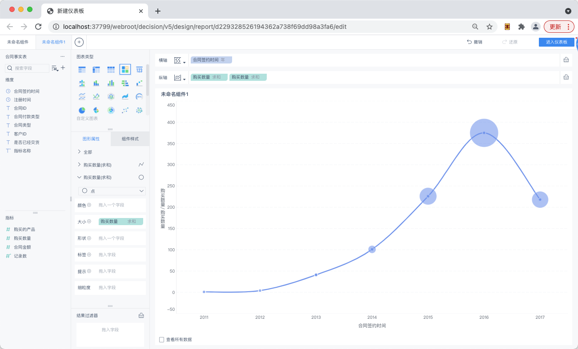Click the 撤销 undo button
Viewport: 578px width, 349px height.
pos(474,42)
